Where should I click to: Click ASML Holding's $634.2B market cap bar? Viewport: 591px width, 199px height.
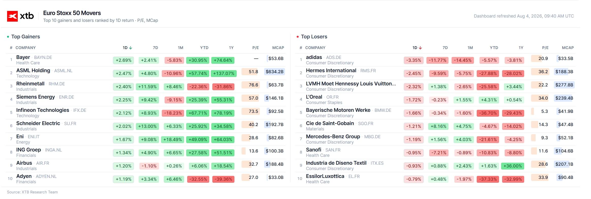click(275, 72)
